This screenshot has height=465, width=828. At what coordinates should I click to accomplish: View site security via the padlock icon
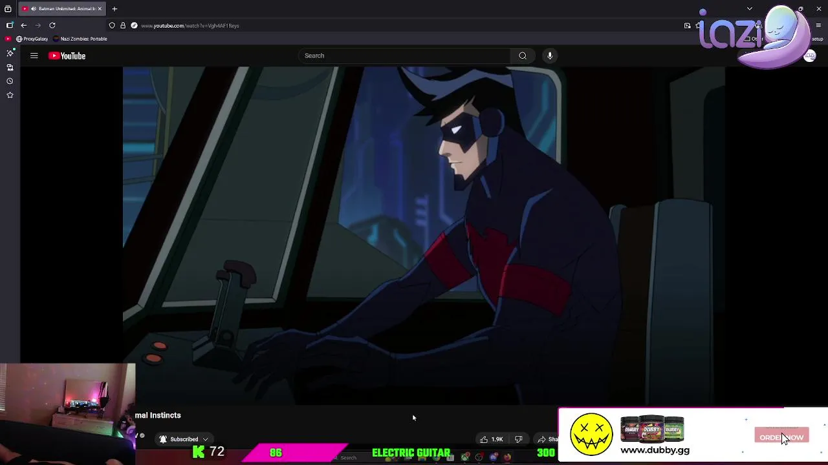pyautogui.click(x=123, y=25)
